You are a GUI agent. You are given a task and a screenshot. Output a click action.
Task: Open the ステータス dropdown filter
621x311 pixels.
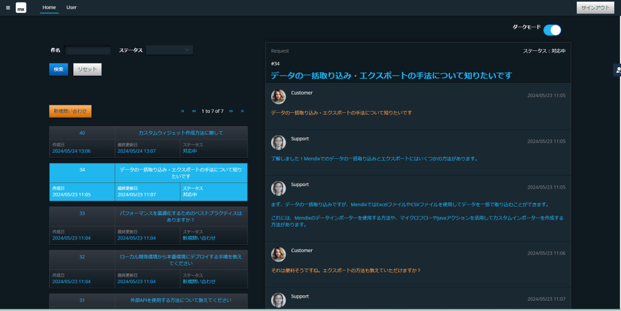click(x=169, y=50)
